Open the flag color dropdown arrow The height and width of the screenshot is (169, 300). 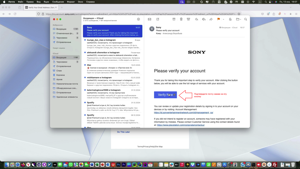click(x=223, y=19)
